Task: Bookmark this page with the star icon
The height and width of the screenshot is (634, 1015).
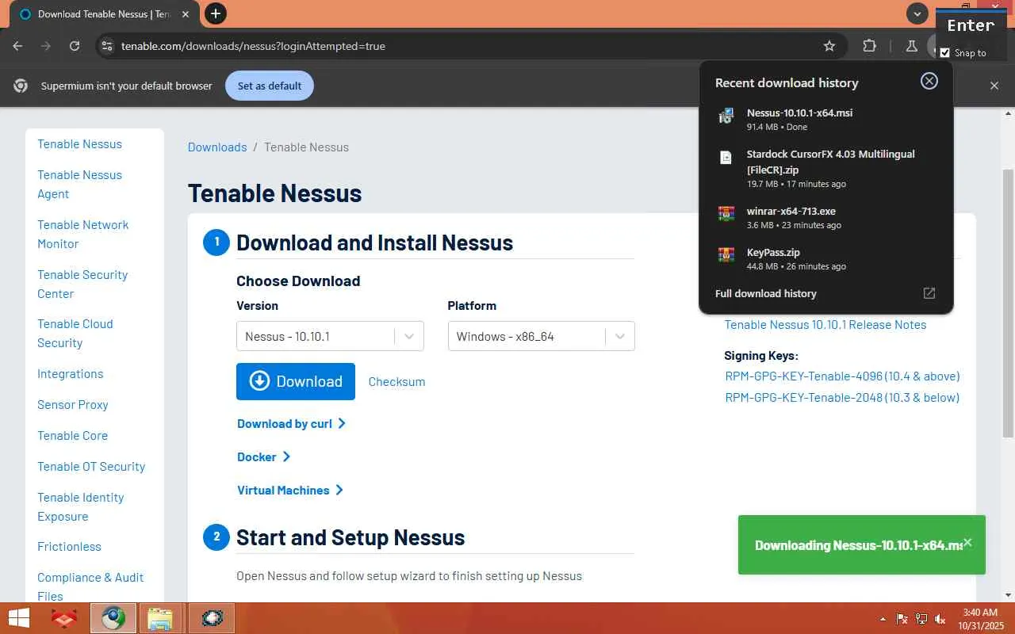Action: [829, 46]
